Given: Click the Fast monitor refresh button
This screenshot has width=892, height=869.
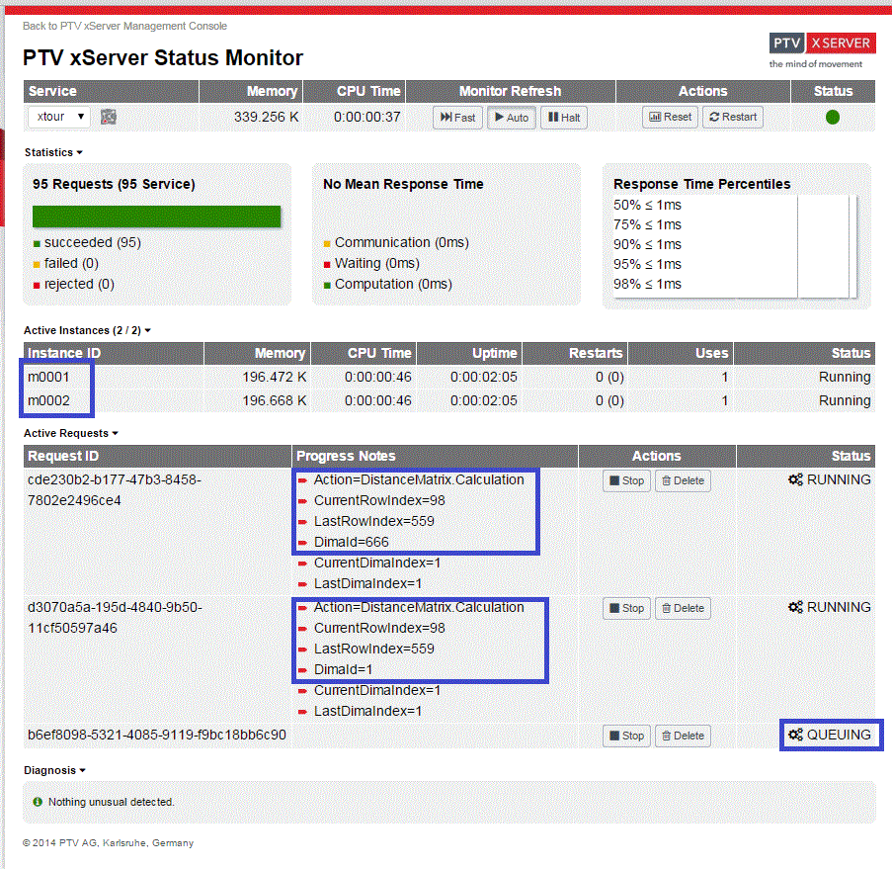Looking at the screenshot, I should (457, 118).
